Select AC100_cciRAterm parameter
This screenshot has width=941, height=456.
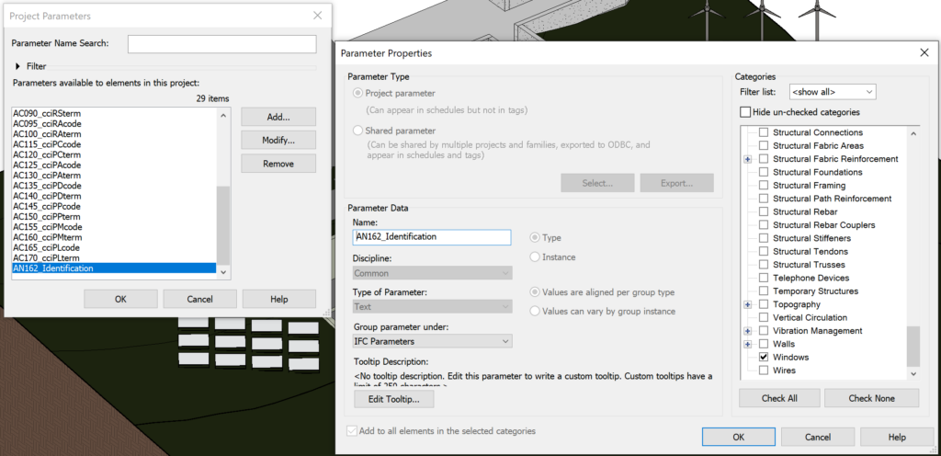coord(114,134)
